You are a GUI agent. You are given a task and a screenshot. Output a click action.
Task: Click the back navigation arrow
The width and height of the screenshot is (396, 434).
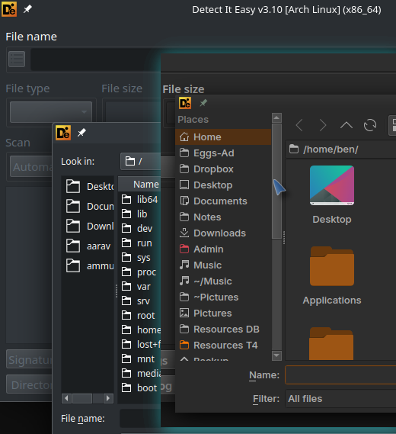pyautogui.click(x=299, y=125)
